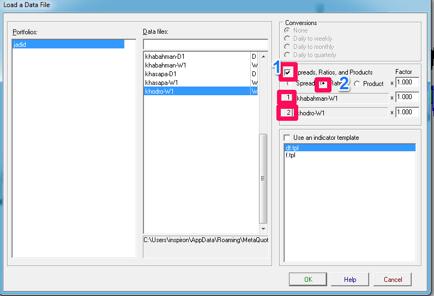The height and width of the screenshot is (296, 434).
Task: Click the data files list up arrow
Action: click(x=263, y=57)
